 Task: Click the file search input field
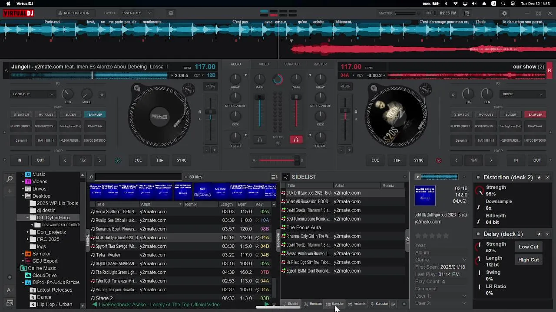[x=138, y=177]
